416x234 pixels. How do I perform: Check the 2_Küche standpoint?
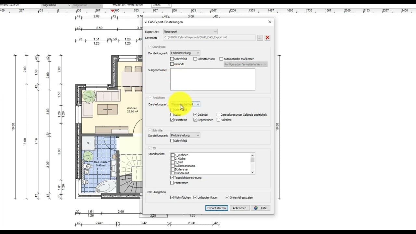point(173,159)
